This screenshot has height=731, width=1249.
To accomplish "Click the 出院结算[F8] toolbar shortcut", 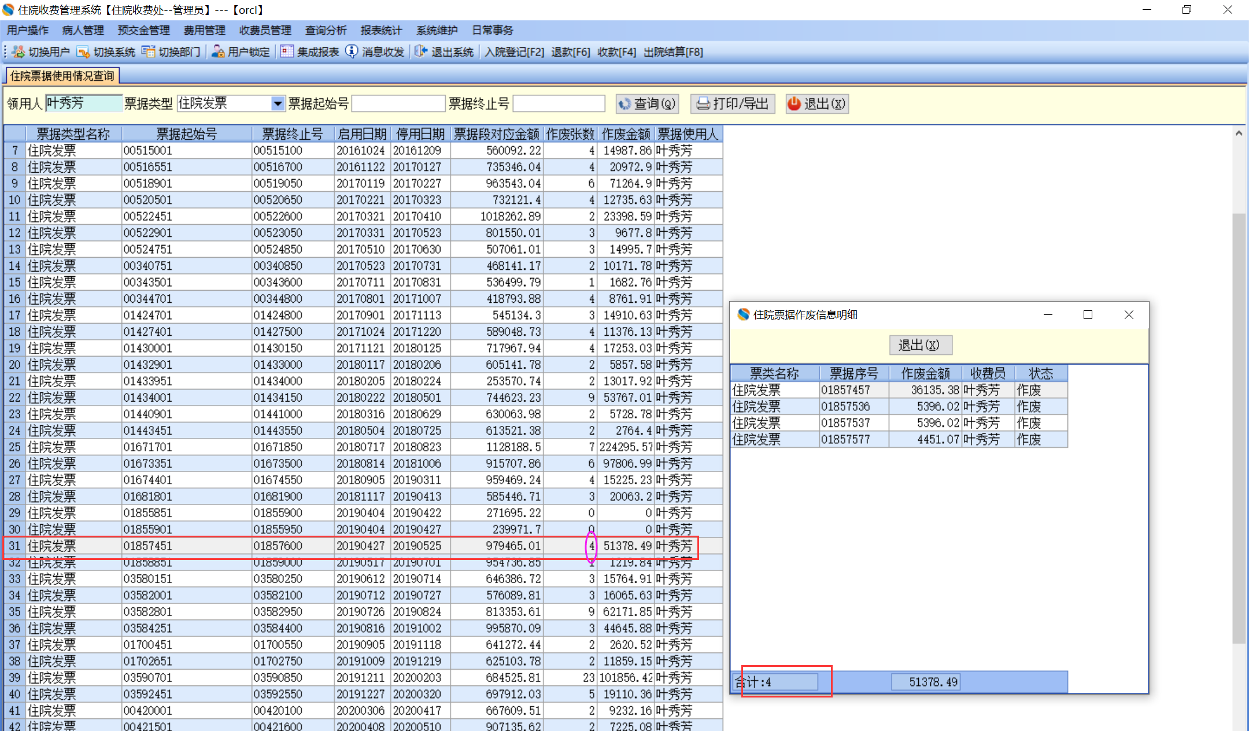I will click(673, 52).
